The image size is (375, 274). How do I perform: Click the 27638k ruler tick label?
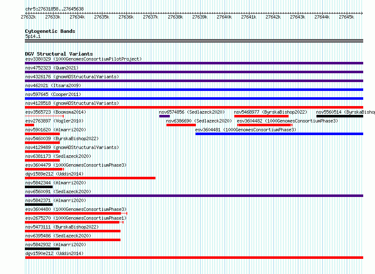tap(175, 17)
